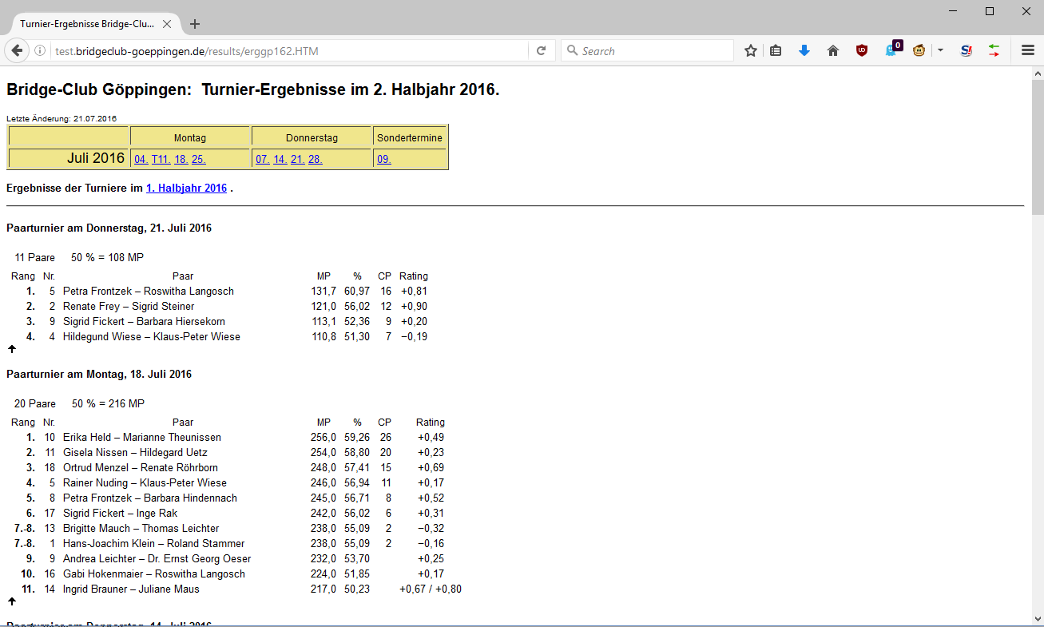Click Hildegund Wiese – Klaus-Peter Wiese row
Viewport: 1044px width, 627px height.
(220, 336)
